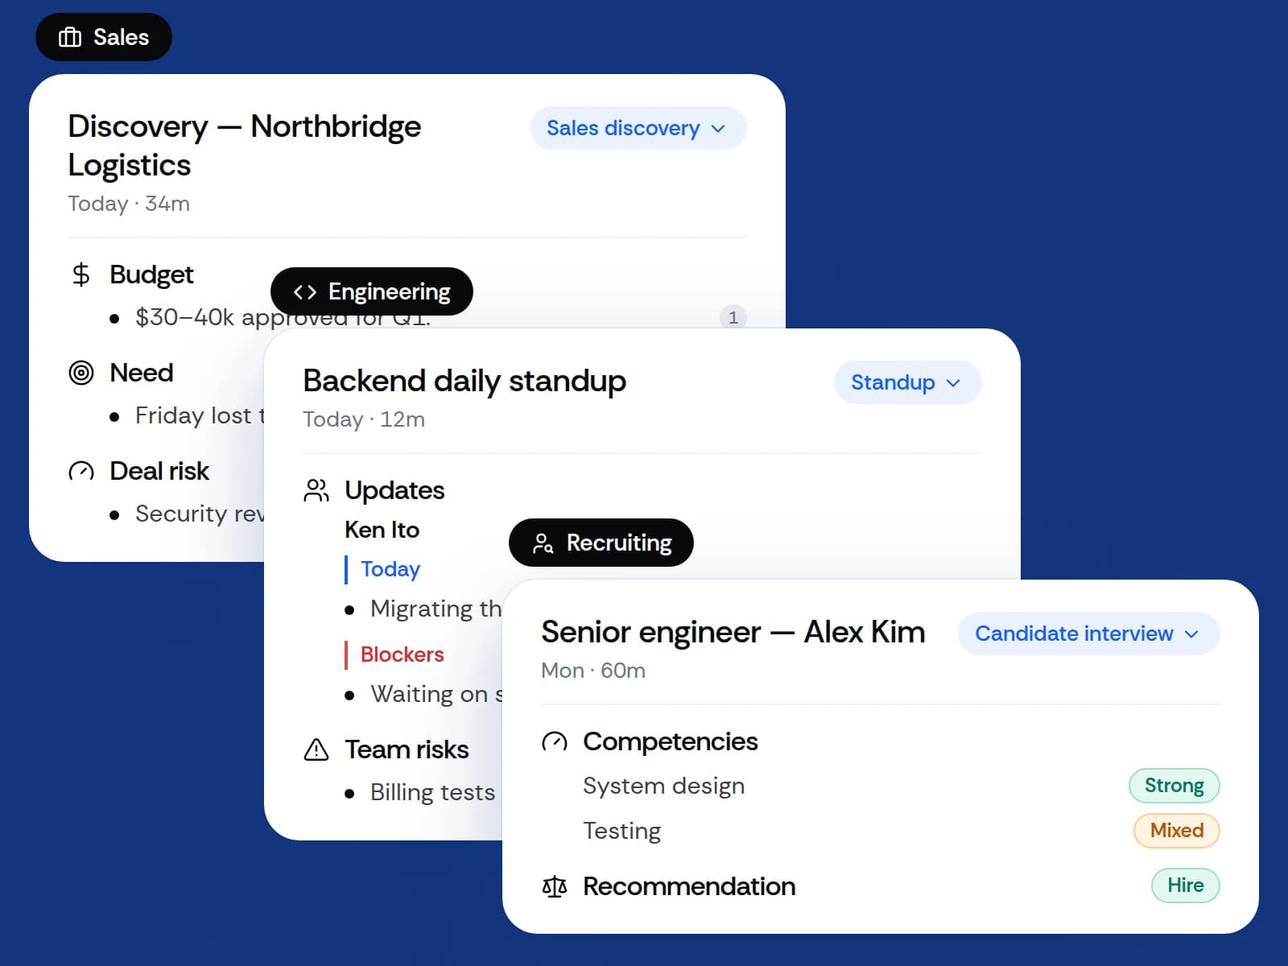
Task: Click the briefcase icon in Sales tag
Action: pyautogui.click(x=70, y=37)
